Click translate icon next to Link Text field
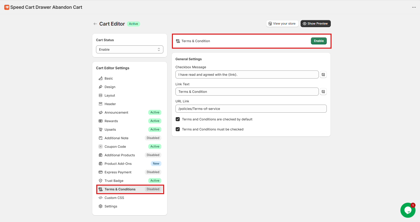The height and width of the screenshot is (222, 420). [x=323, y=92]
